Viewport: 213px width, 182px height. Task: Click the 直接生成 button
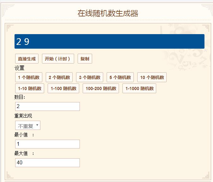(27, 59)
